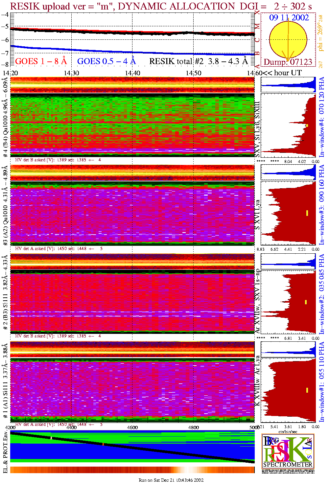This screenshot has width=330, height=485.
Task: Click the 4600 bottom axis tick label
Action: tap(132, 427)
